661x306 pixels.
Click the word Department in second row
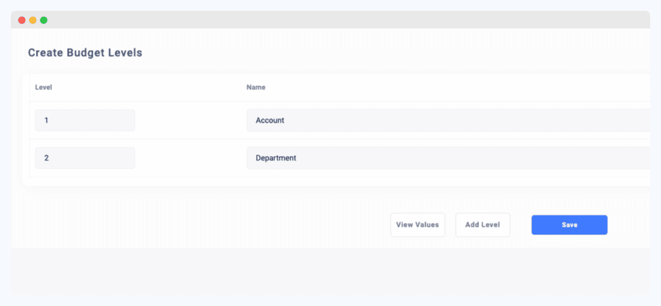276,158
